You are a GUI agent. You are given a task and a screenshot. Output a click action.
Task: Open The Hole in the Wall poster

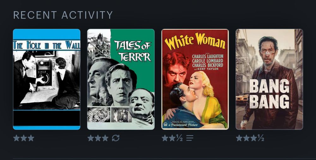coord(46,79)
